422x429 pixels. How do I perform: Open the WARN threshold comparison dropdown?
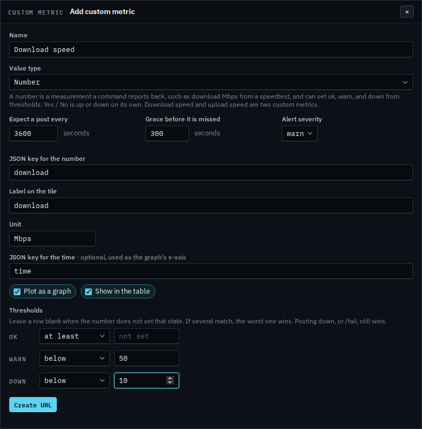[x=75, y=358]
